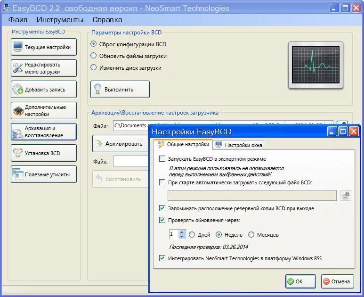364x297 pixels.
Task: Click the windows icon of Полезные утилиты
Action: point(18,174)
